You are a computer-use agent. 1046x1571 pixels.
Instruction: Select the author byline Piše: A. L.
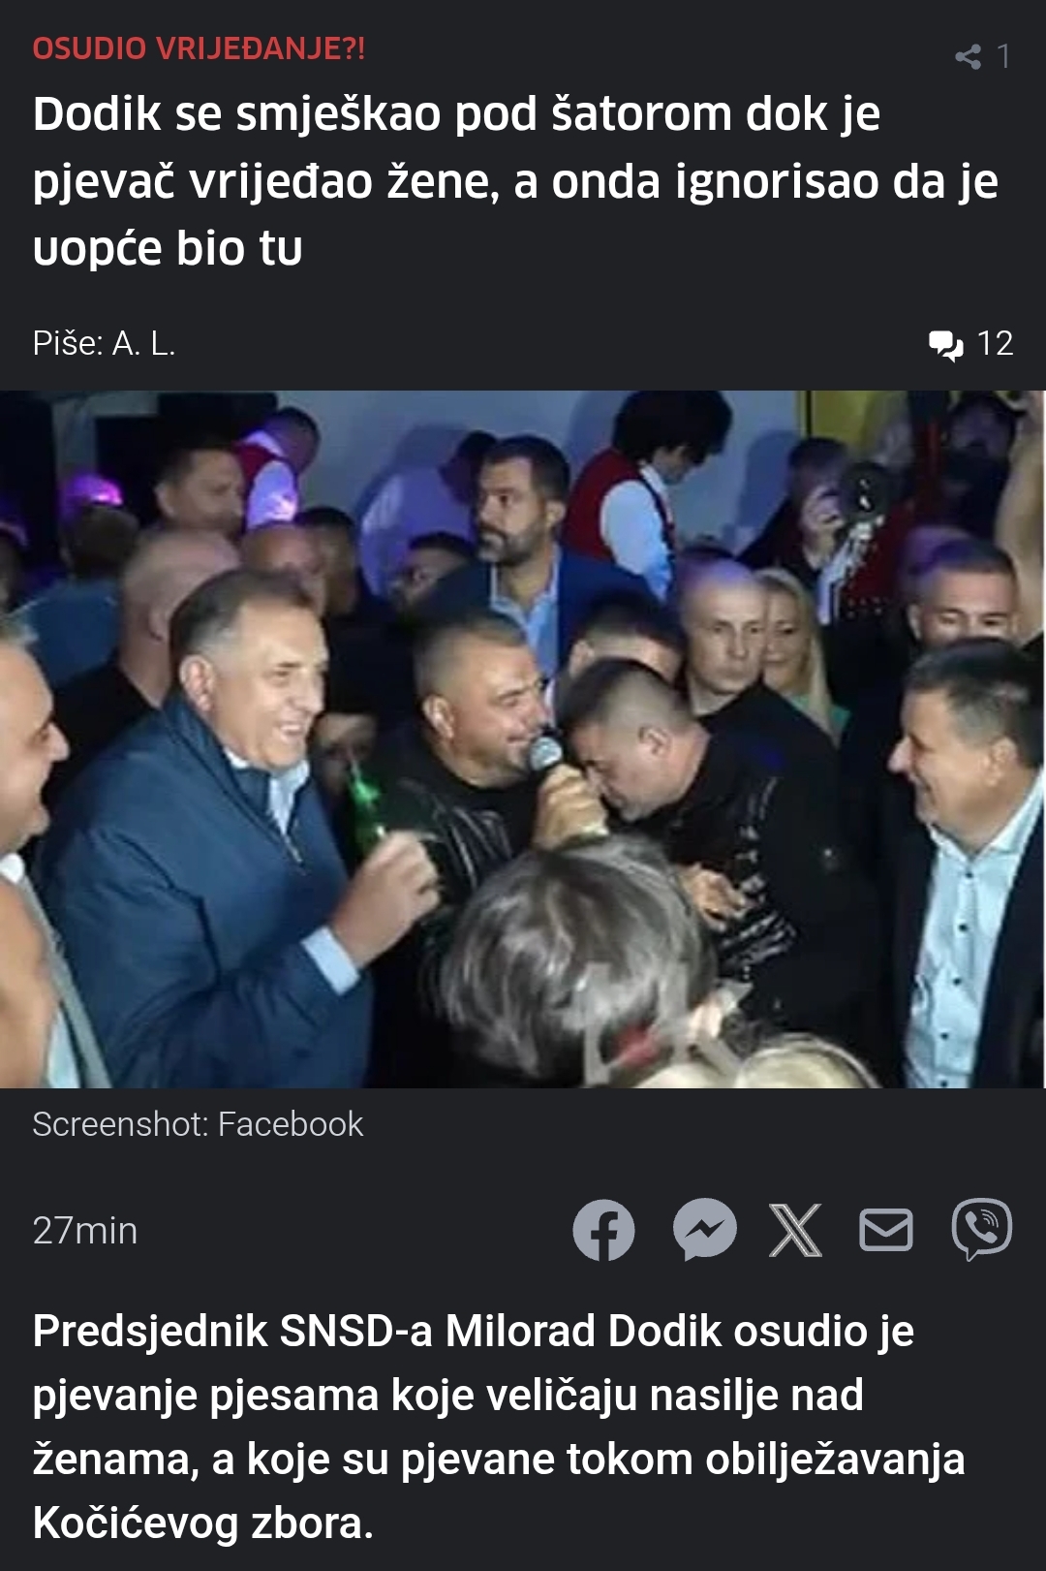pos(104,343)
